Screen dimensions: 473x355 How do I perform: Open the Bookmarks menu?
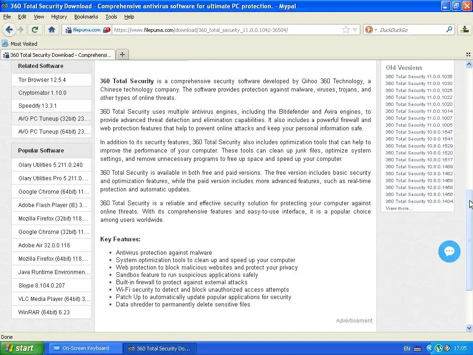[x=86, y=17]
